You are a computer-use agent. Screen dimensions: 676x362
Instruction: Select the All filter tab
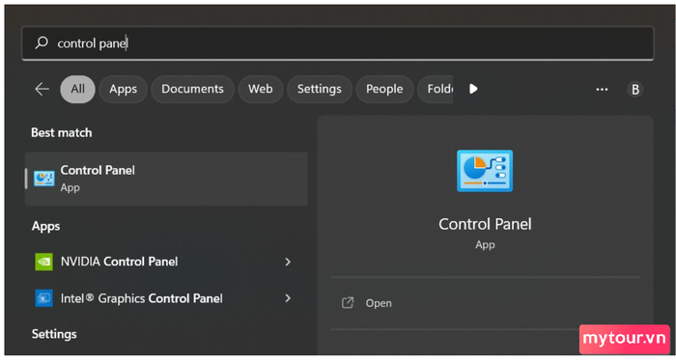[77, 89]
